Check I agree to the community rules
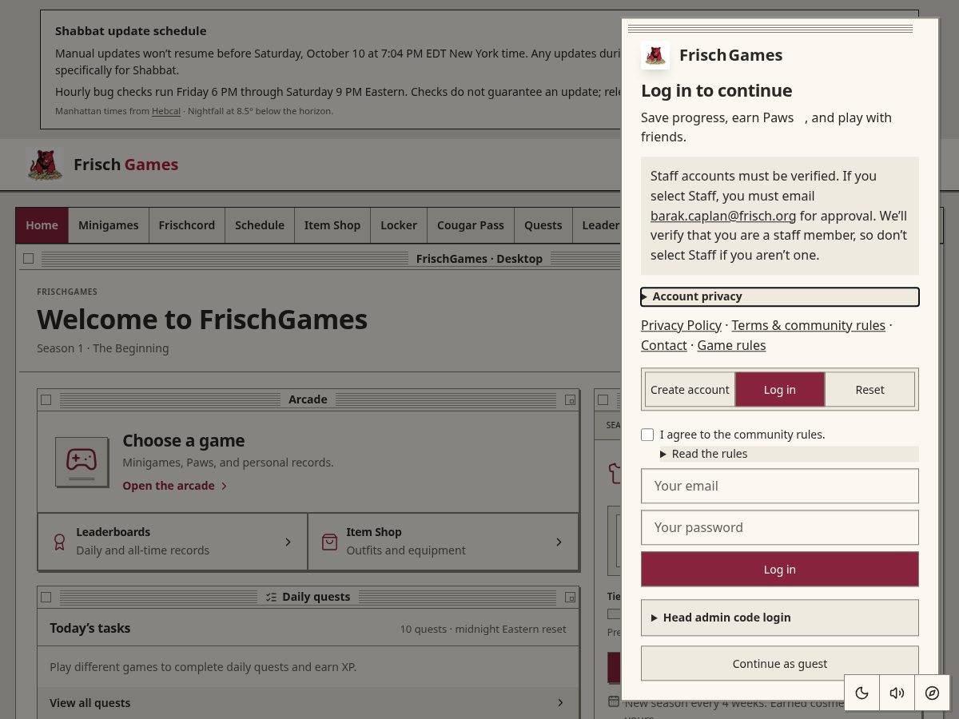The width and height of the screenshot is (959, 719). click(647, 435)
